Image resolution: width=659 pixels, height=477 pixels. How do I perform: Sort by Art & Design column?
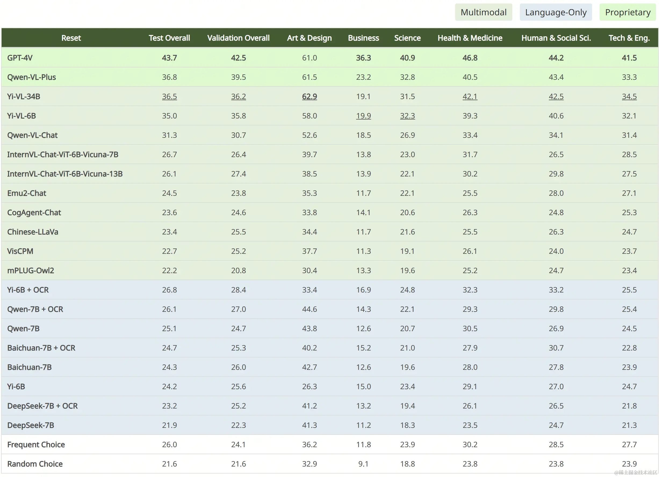[x=309, y=38]
